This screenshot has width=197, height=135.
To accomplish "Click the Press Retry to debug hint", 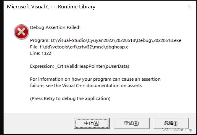I will [x=70, y=99].
